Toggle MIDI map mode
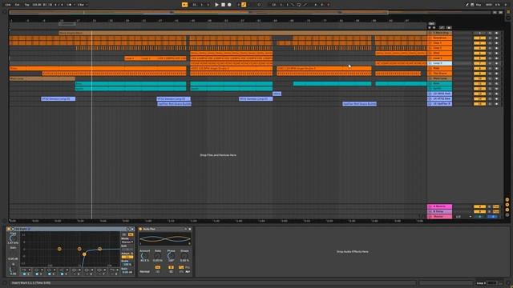The height and width of the screenshot is (288, 513). click(489, 5)
